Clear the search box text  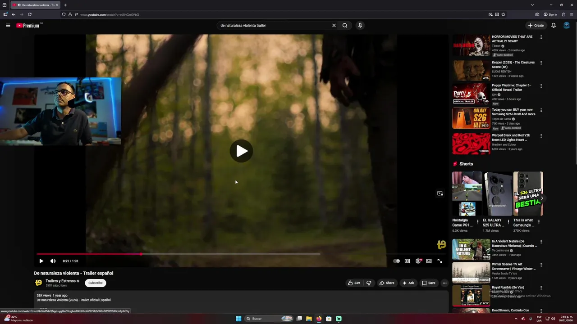coord(334,26)
